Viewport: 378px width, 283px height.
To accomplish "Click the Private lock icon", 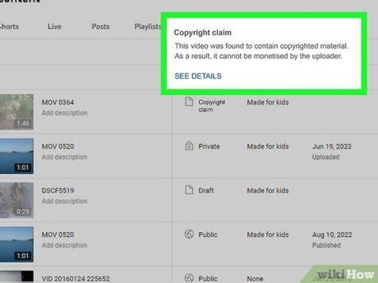I will pos(189,147).
